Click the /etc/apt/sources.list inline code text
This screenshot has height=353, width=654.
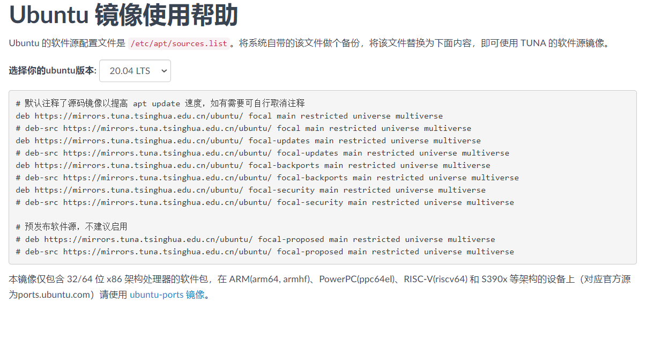[179, 43]
